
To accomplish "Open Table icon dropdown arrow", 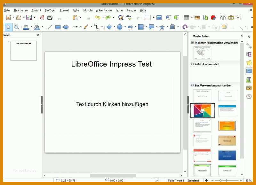I will pos(192,18).
